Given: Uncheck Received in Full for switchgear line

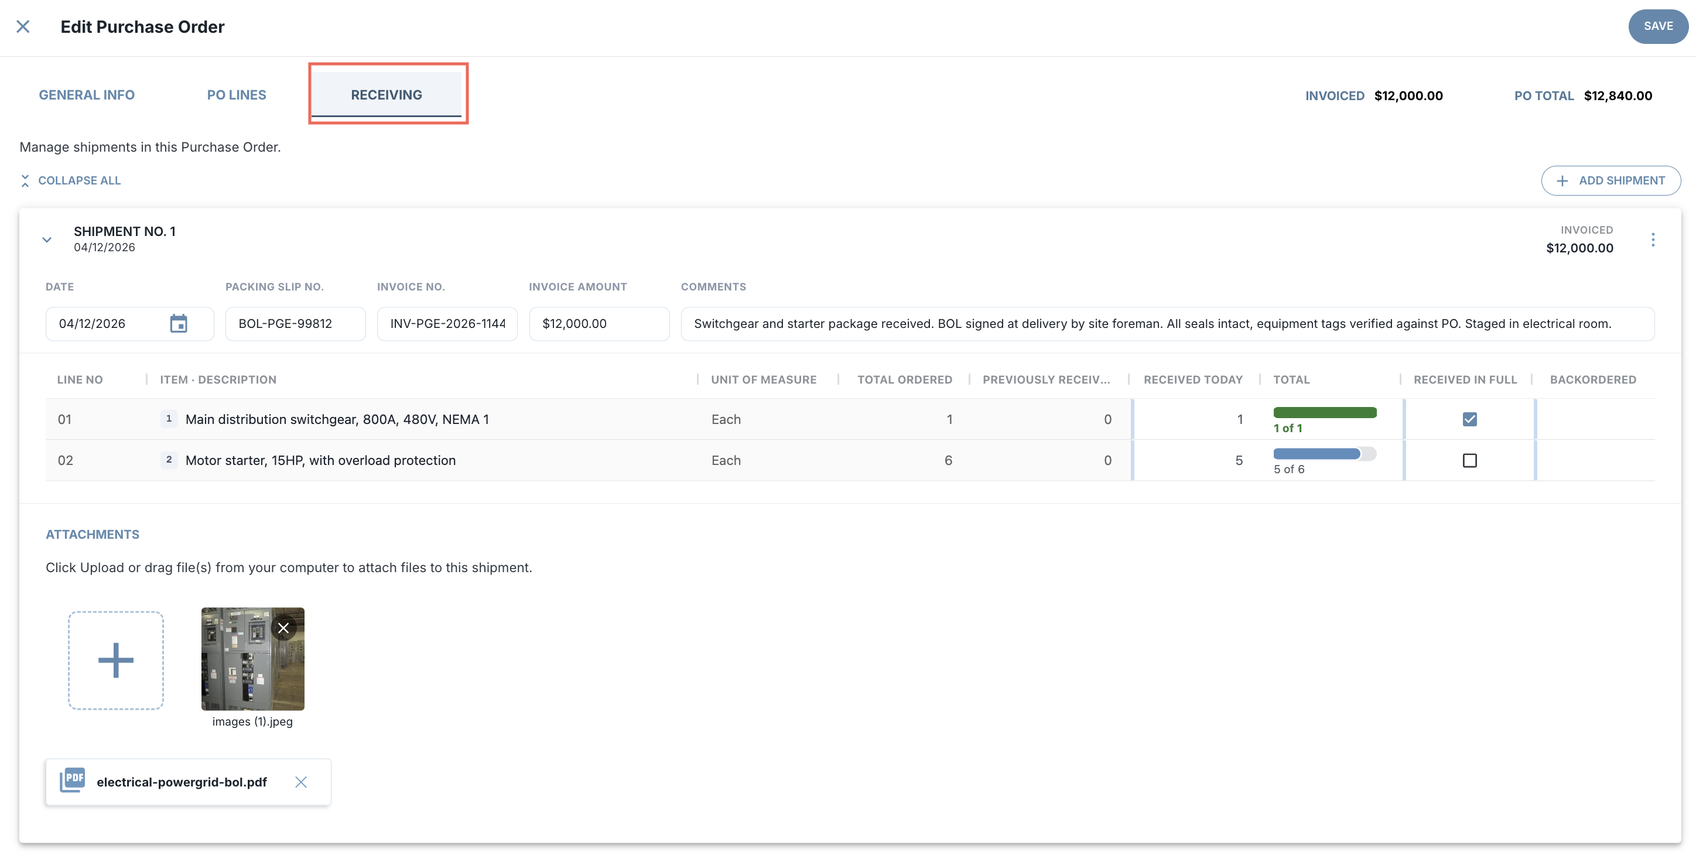Looking at the screenshot, I should (x=1469, y=419).
